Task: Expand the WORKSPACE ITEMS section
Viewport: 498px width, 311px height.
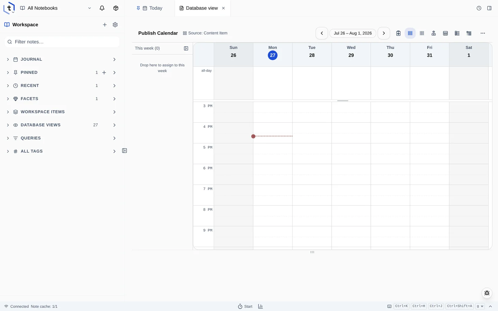Action: 8,112
